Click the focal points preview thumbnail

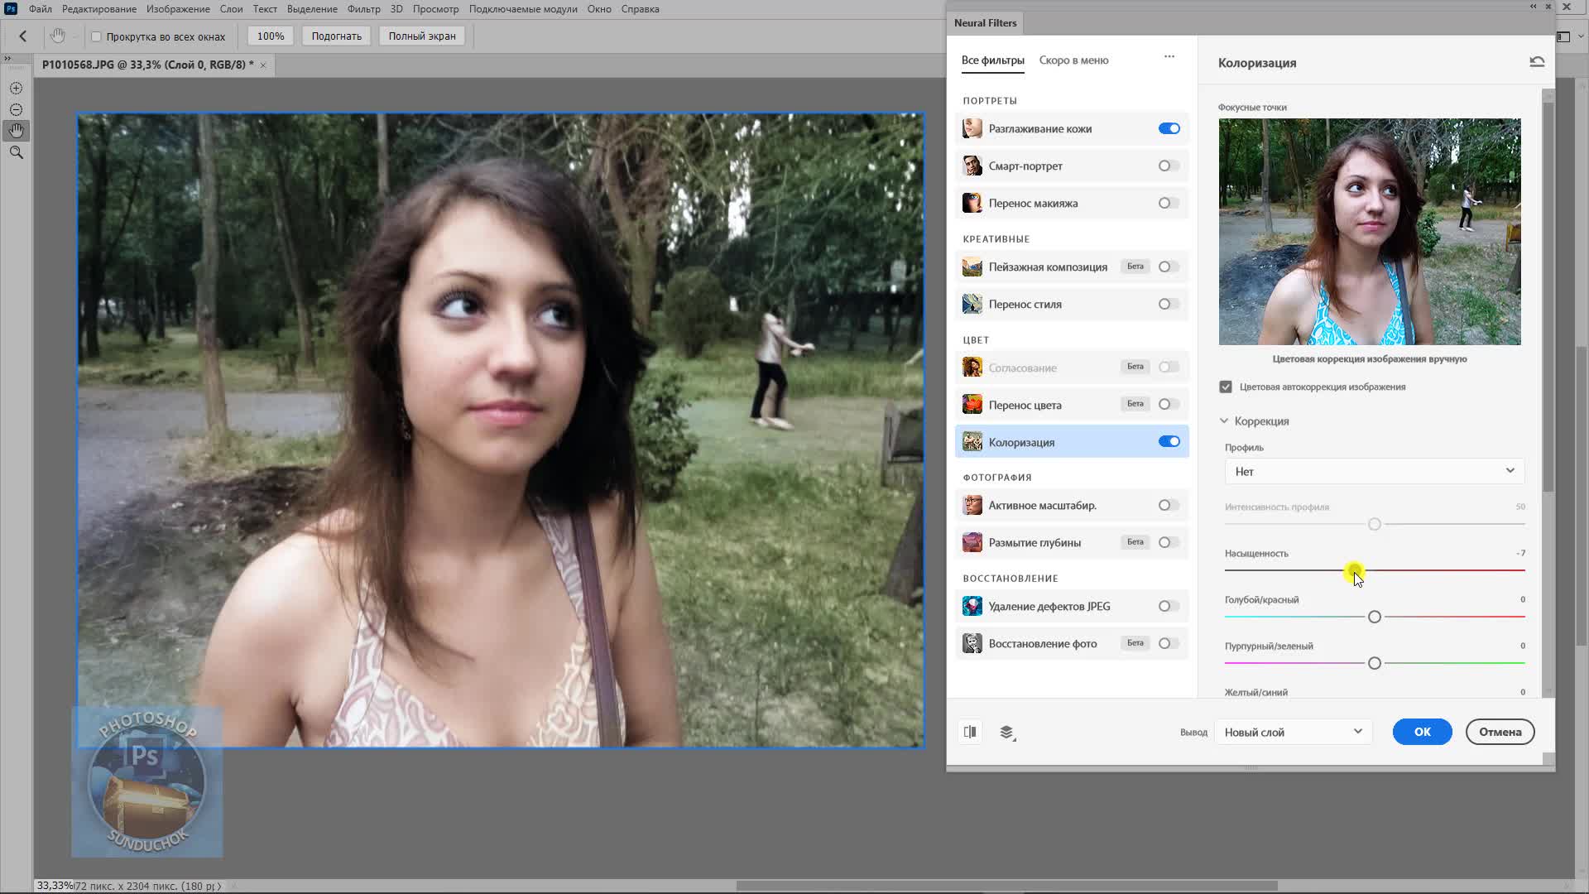pyautogui.click(x=1369, y=231)
